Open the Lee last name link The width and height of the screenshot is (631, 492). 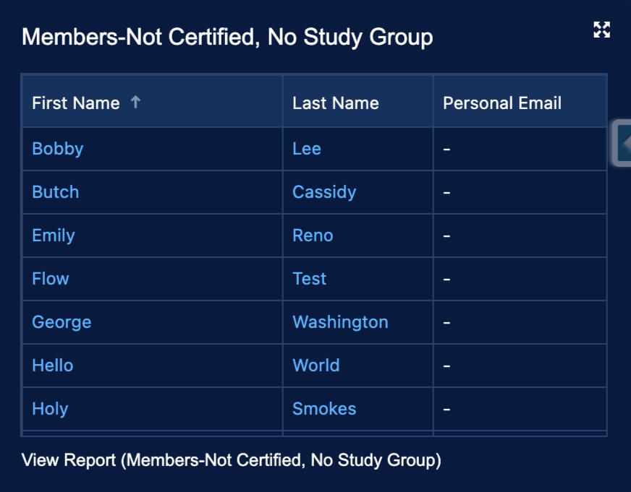point(307,149)
